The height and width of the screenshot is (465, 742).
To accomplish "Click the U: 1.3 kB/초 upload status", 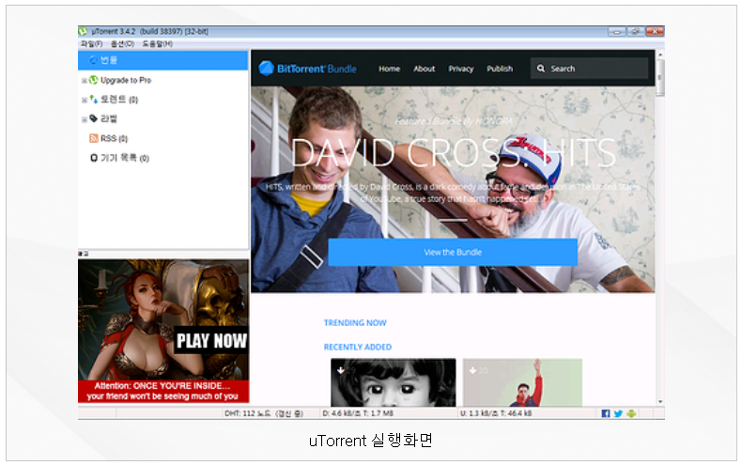I will (496, 413).
